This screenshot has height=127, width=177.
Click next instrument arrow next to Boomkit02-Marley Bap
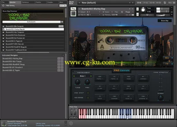133,9
